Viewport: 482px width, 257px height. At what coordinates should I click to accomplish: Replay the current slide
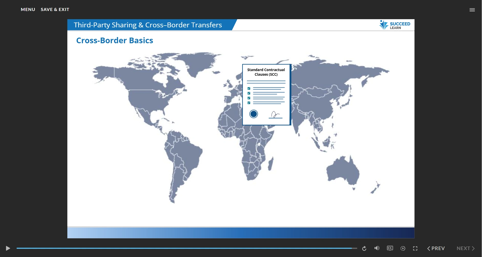click(x=364, y=248)
